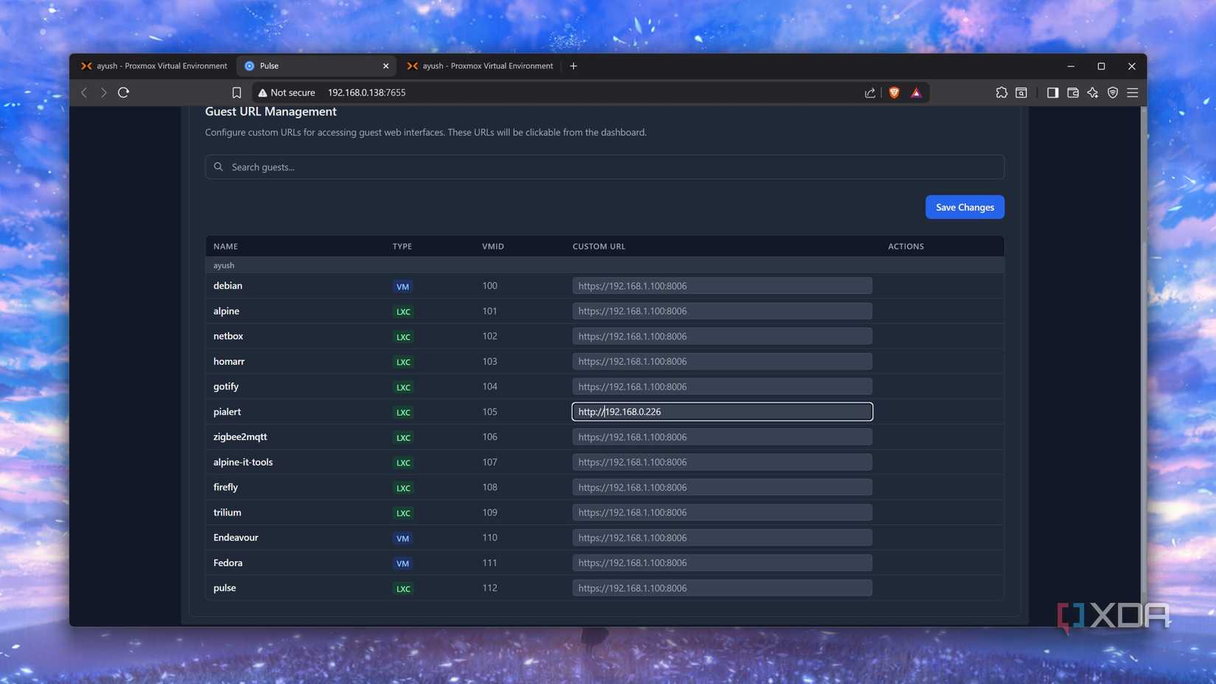Click the custom URL field for firefly
The height and width of the screenshot is (684, 1216).
[x=722, y=487]
